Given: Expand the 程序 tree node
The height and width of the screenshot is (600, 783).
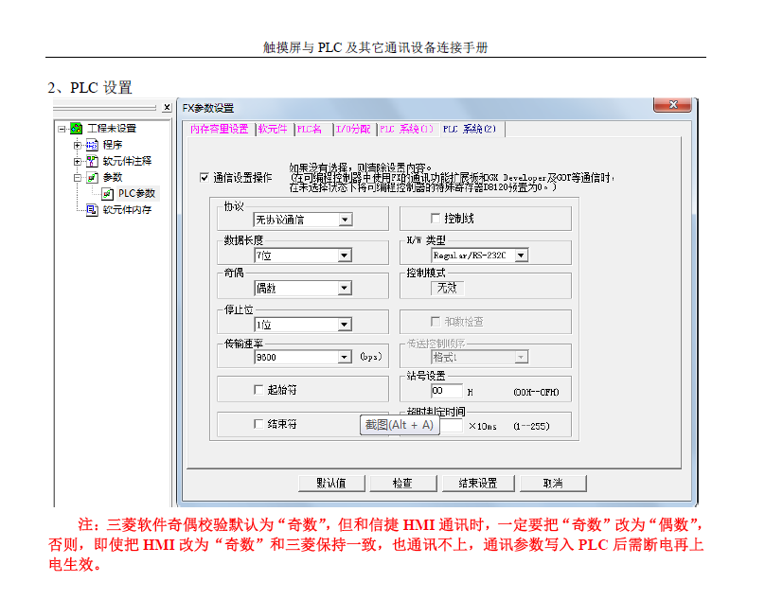Looking at the screenshot, I should [78, 145].
